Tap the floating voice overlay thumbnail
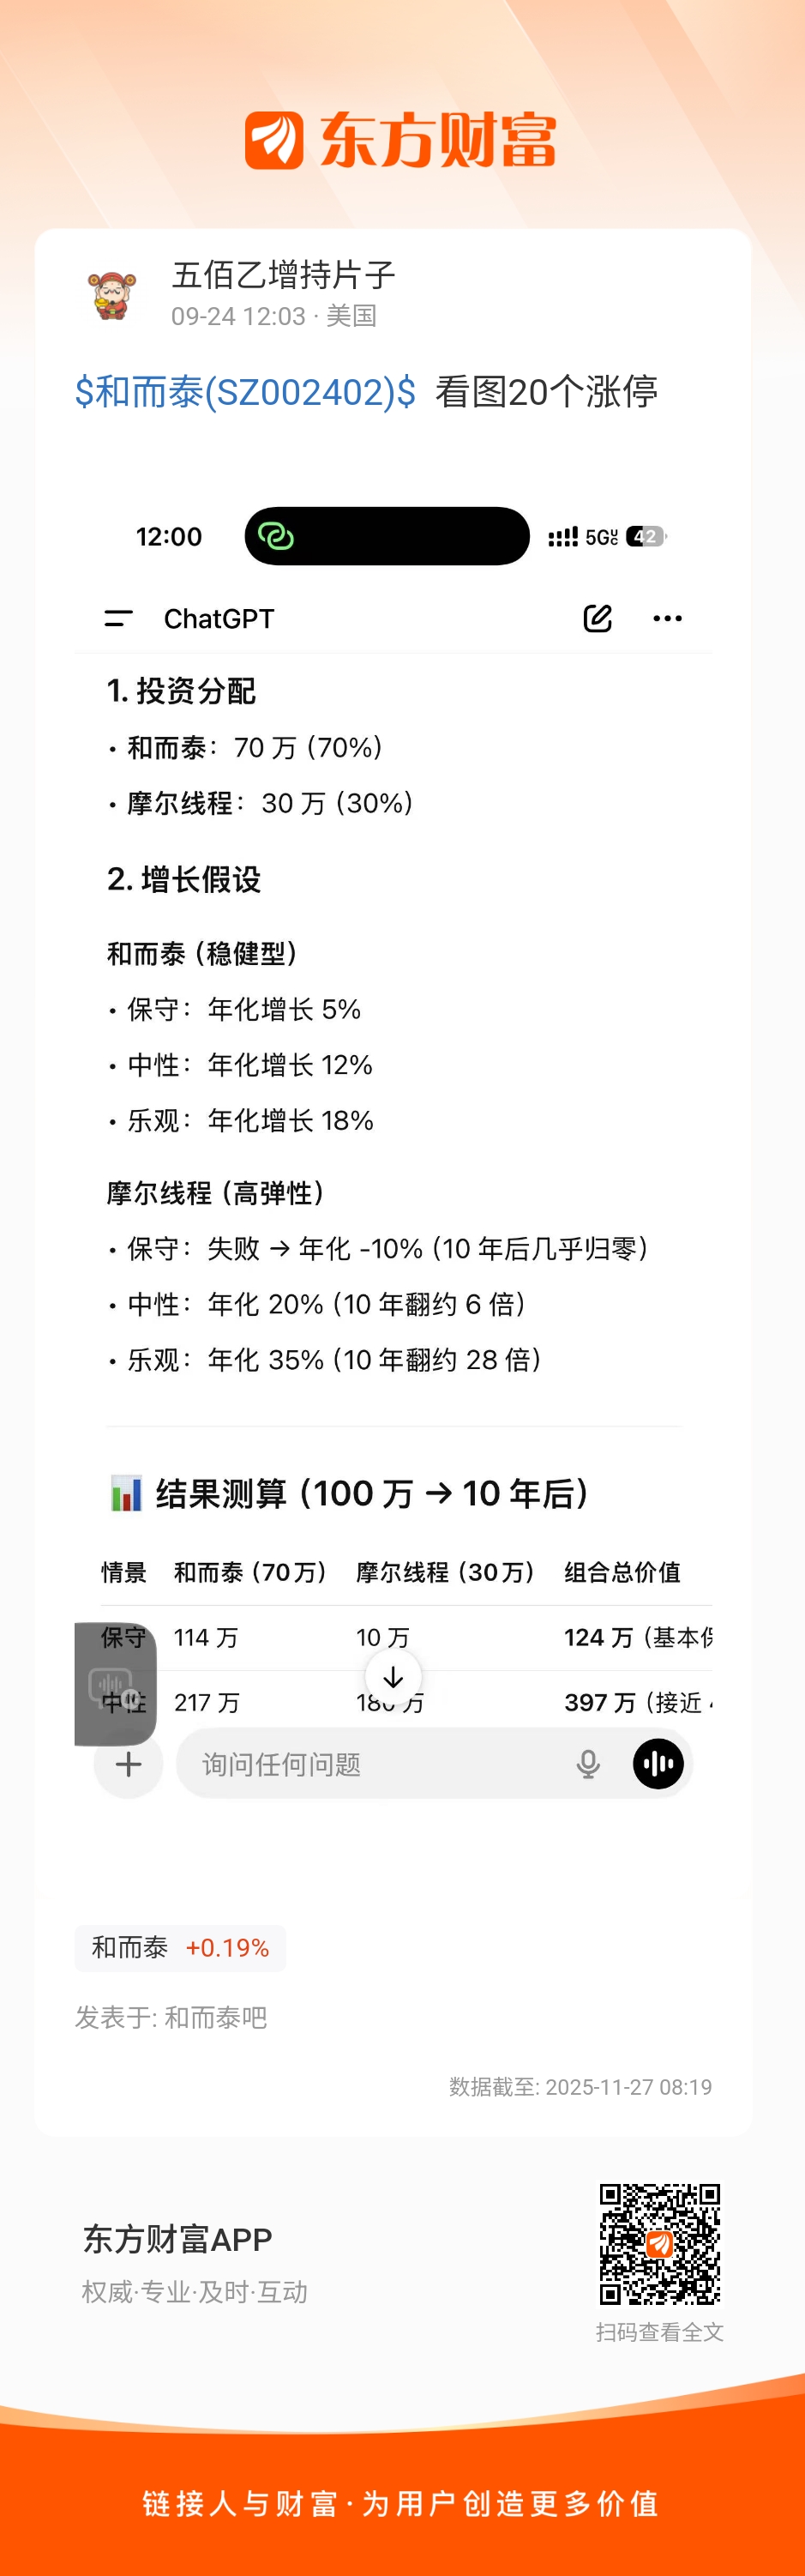 pyautogui.click(x=115, y=1683)
